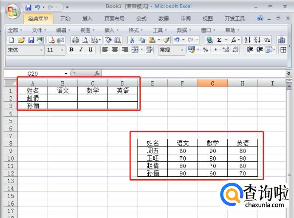Click Select All corner button
The image size is (294, 218).
point(11,83)
